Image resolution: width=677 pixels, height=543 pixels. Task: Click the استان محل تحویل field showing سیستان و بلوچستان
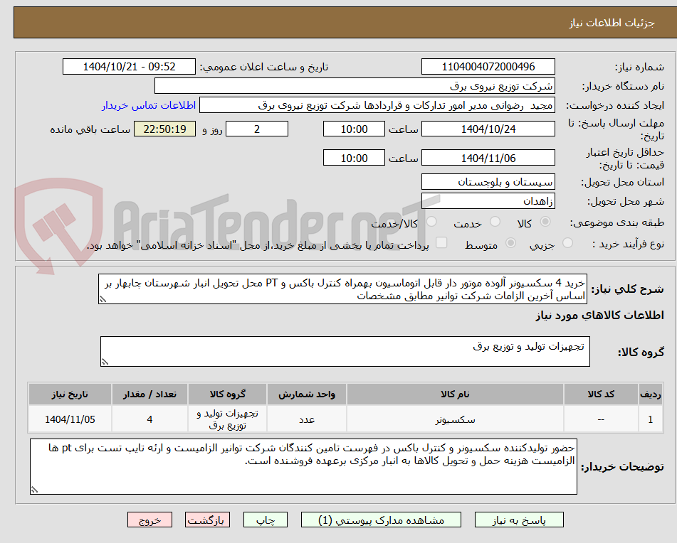tap(488, 181)
